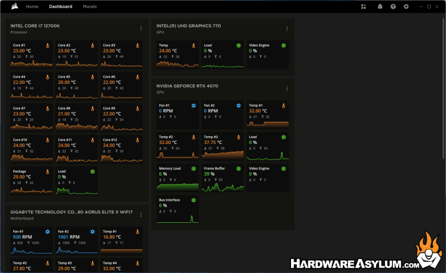The image size is (446, 273).
Task: Open Intel UHD Graphics 770 options menu
Action: coord(287,28)
